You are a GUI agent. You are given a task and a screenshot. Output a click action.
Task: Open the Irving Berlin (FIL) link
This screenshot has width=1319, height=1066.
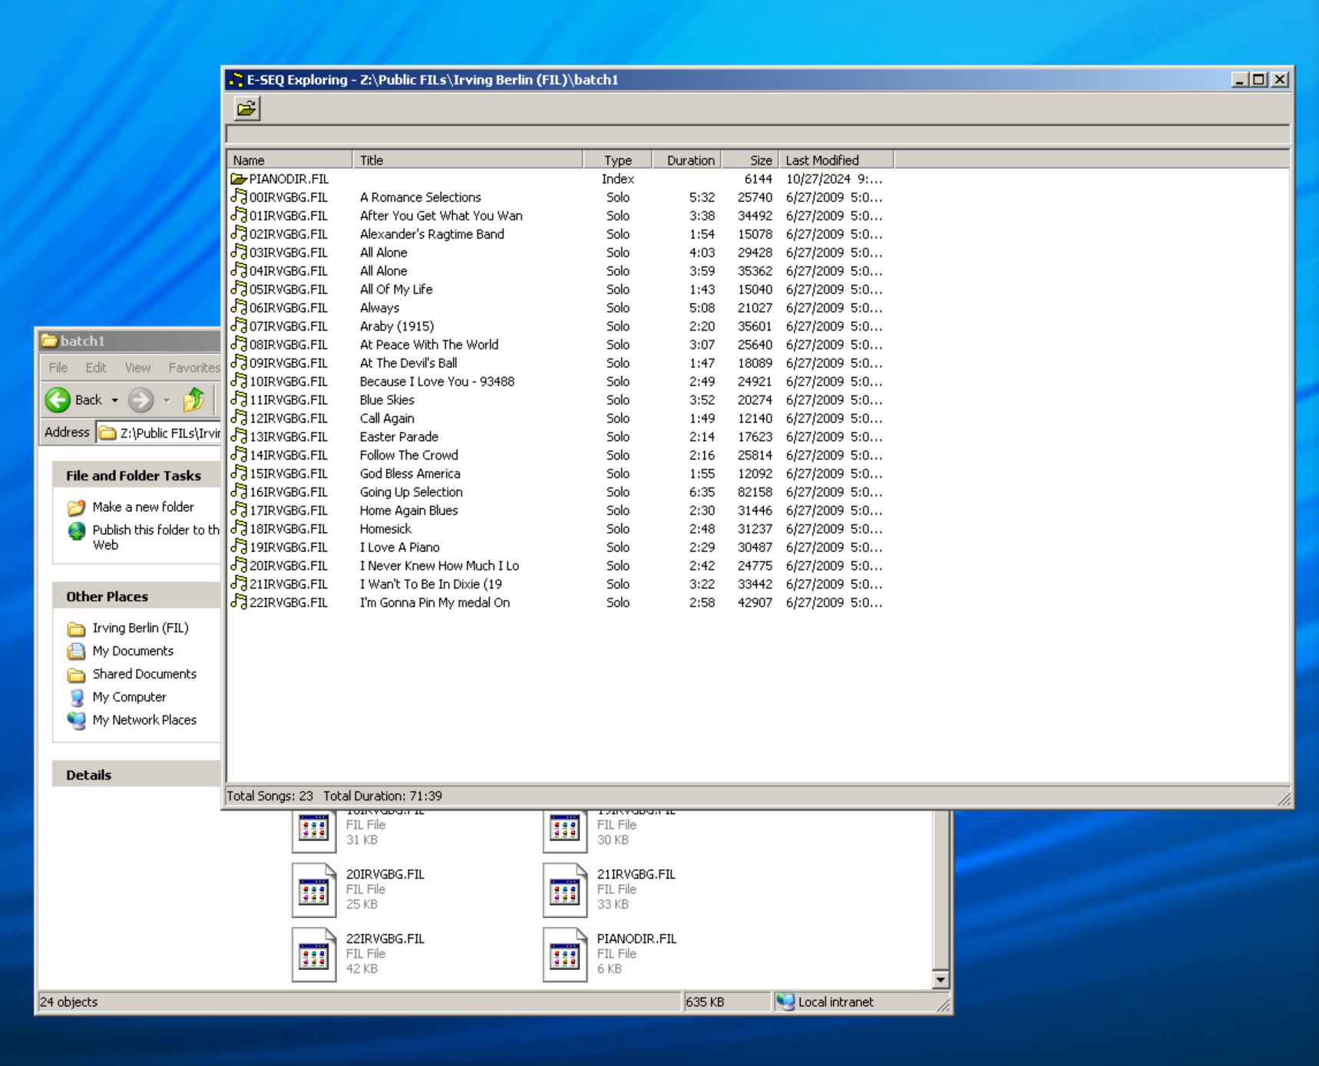click(140, 629)
